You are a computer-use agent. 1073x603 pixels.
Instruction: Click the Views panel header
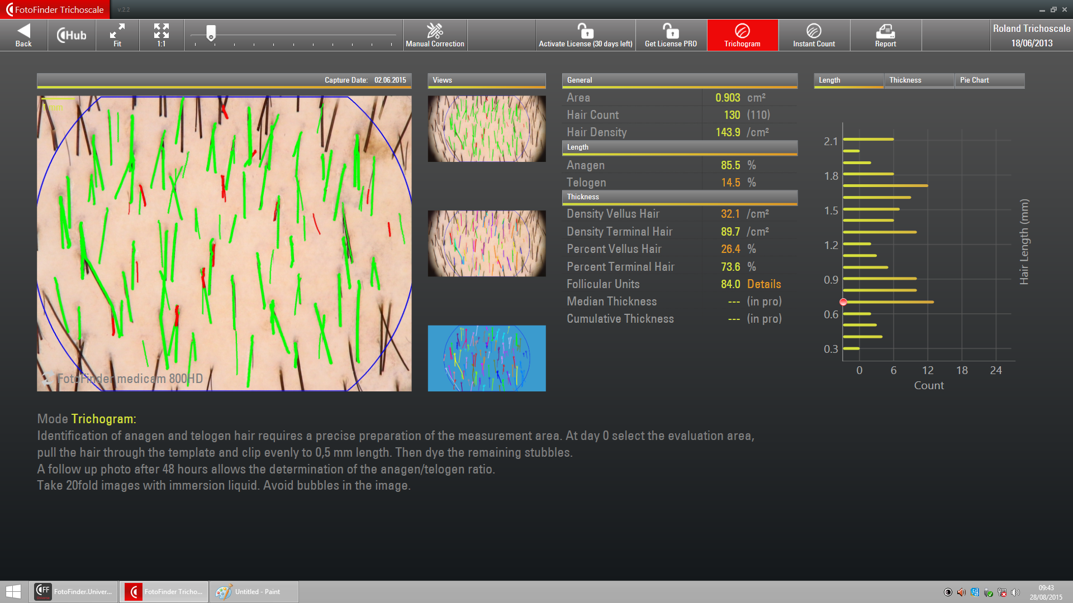[x=487, y=80]
